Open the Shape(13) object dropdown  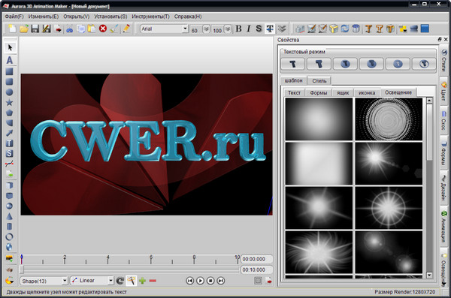(x=65, y=281)
